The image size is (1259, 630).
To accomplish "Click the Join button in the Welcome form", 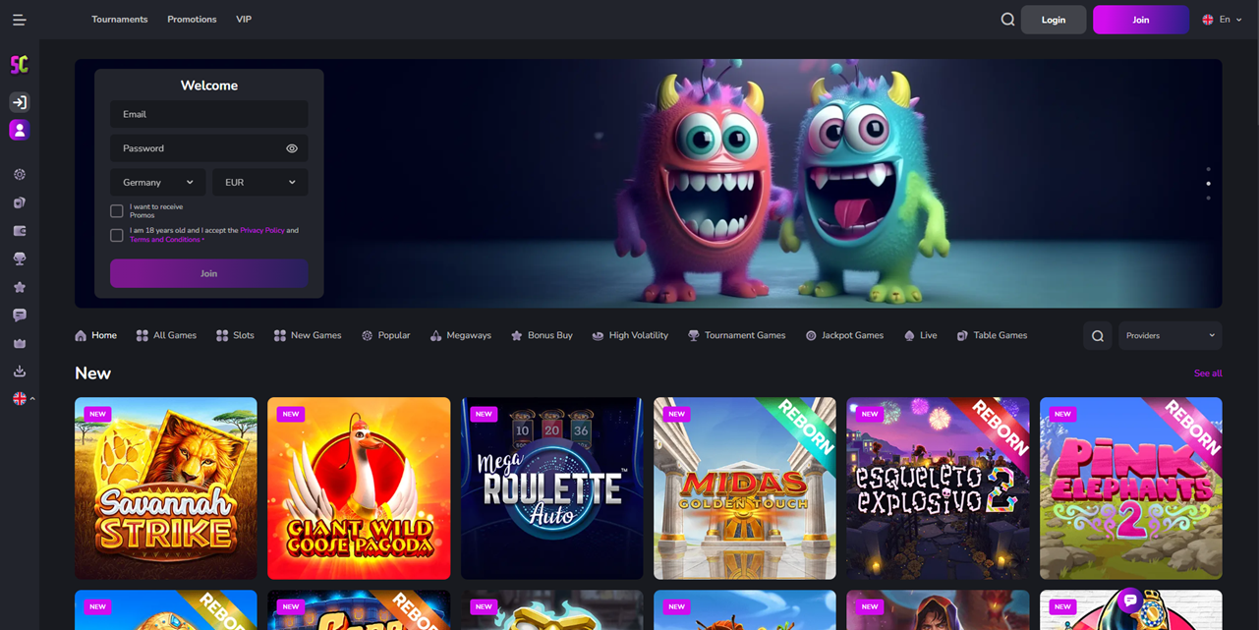I will 208,273.
